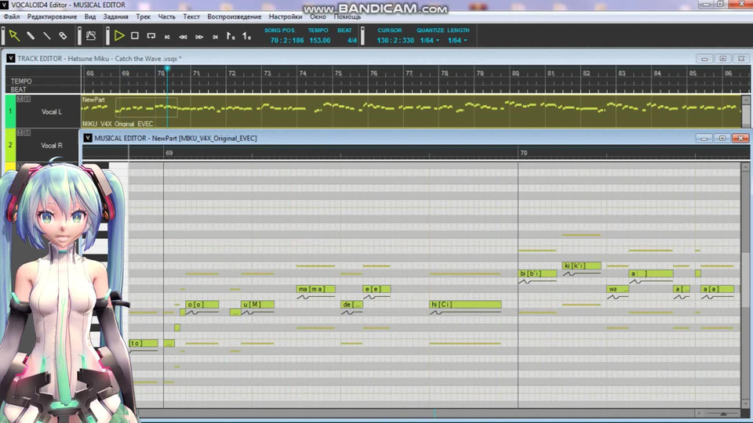The width and height of the screenshot is (753, 423).
Task: Select the Eraser tool
Action: [x=63, y=35]
